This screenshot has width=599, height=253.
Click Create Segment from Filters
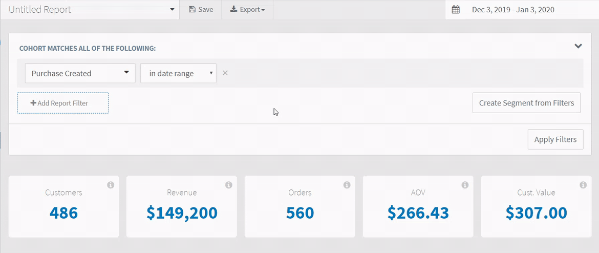(x=526, y=103)
